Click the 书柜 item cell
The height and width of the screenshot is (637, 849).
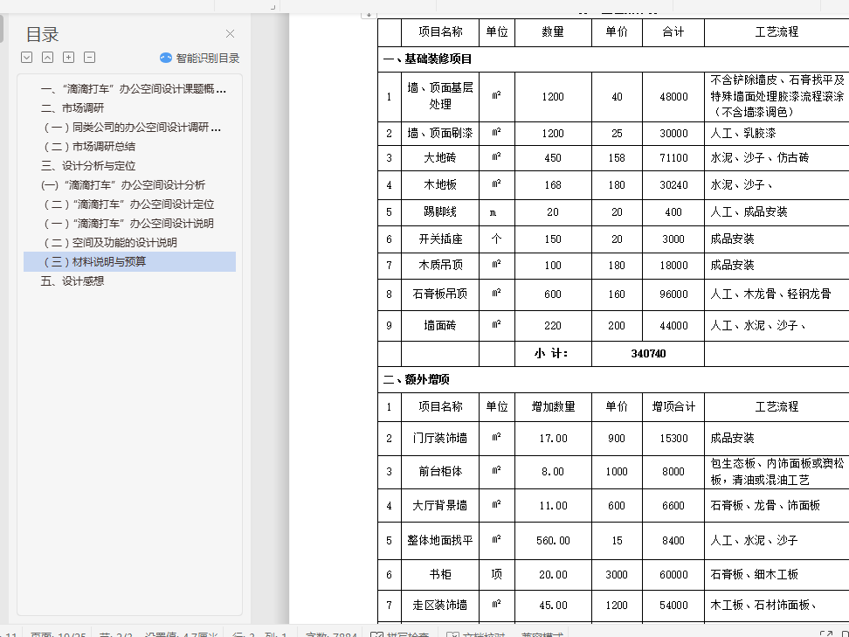click(440, 575)
